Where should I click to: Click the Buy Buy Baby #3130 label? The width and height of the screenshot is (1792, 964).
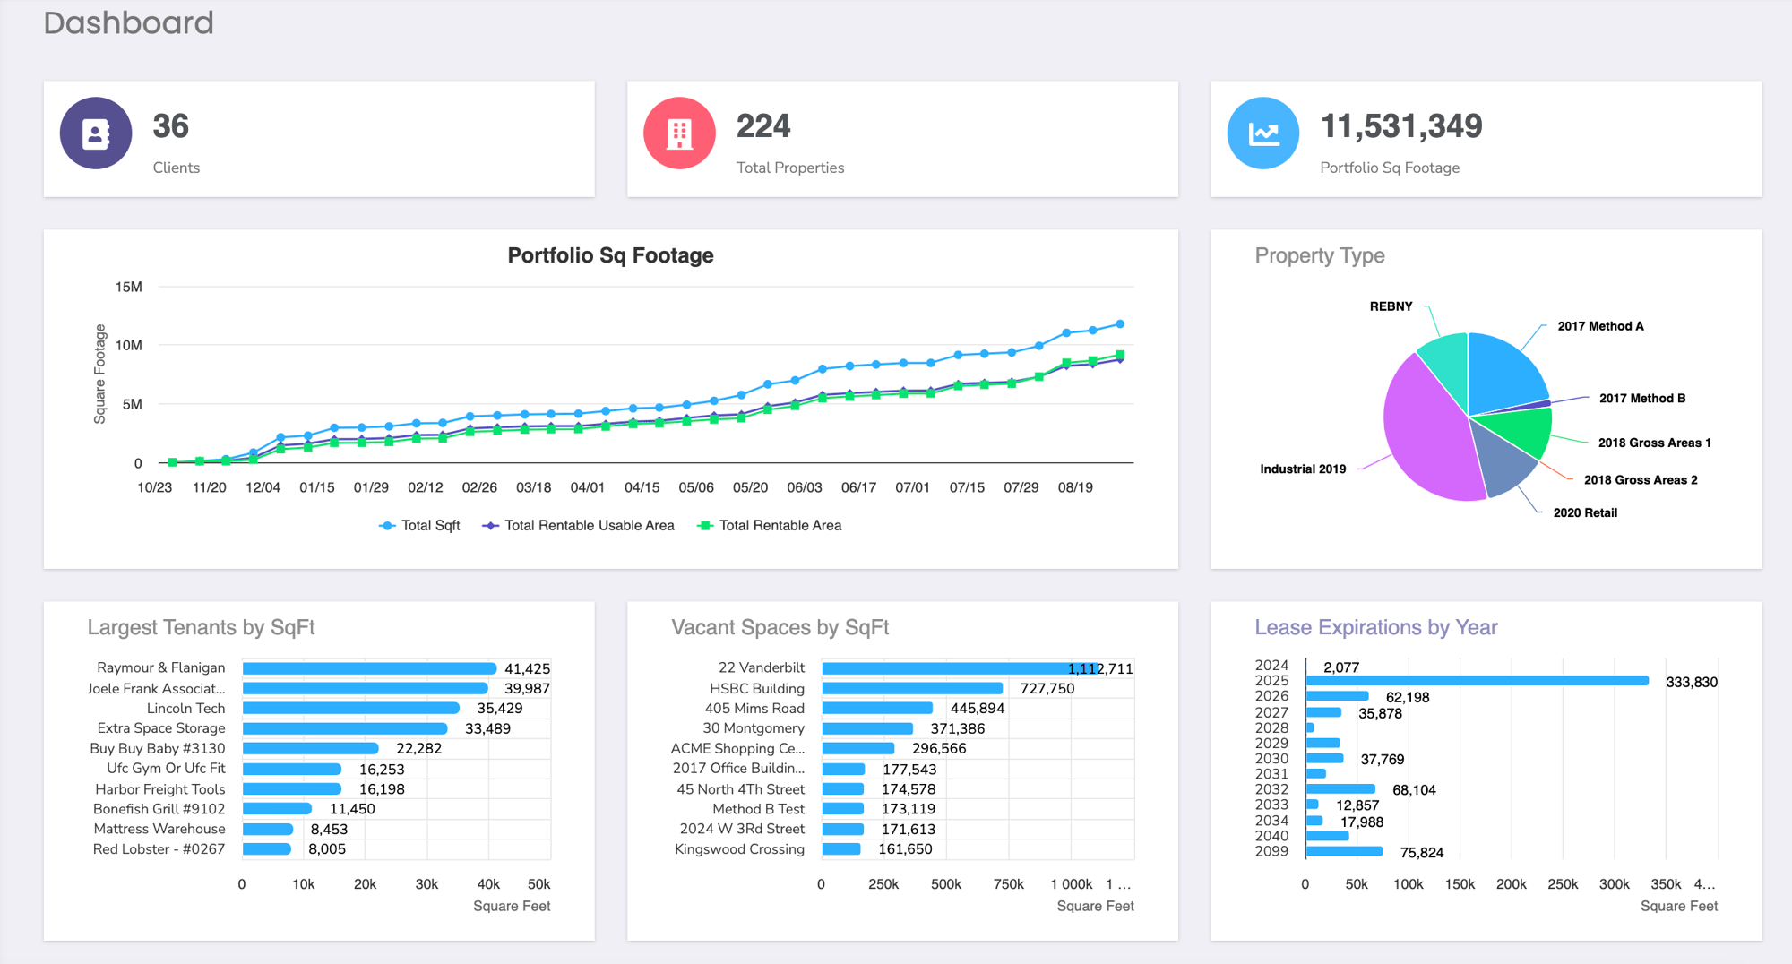pos(157,748)
